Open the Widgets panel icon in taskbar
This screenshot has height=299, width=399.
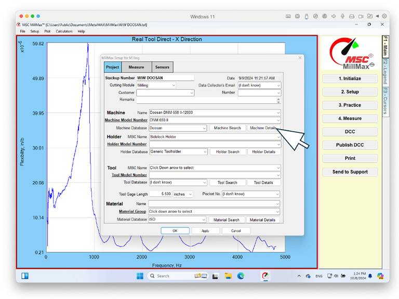click(x=25, y=276)
